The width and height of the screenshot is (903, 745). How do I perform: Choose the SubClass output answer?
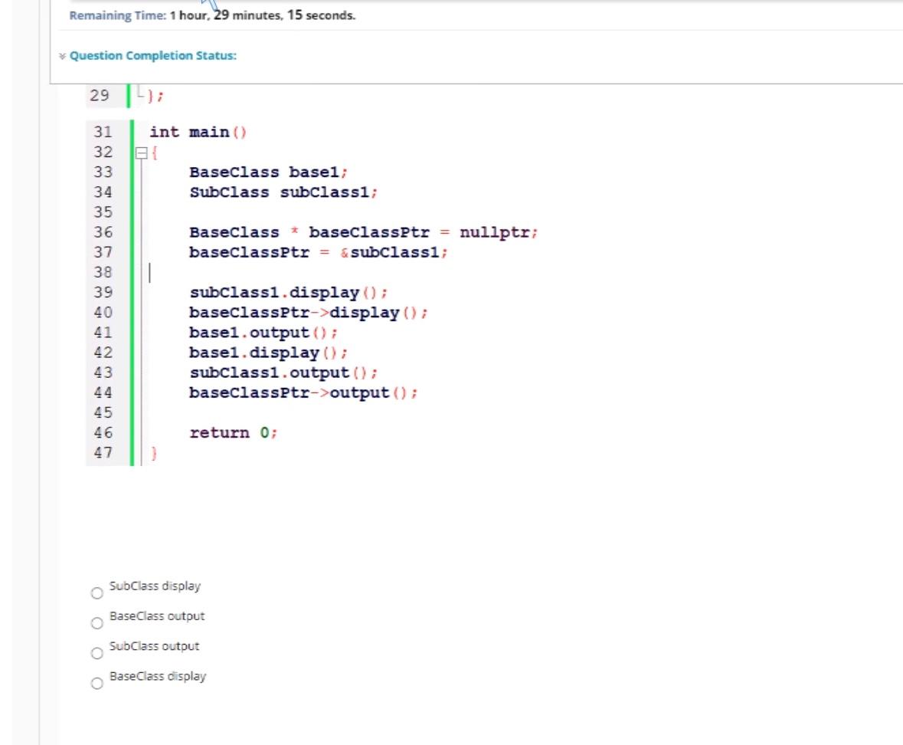96,652
